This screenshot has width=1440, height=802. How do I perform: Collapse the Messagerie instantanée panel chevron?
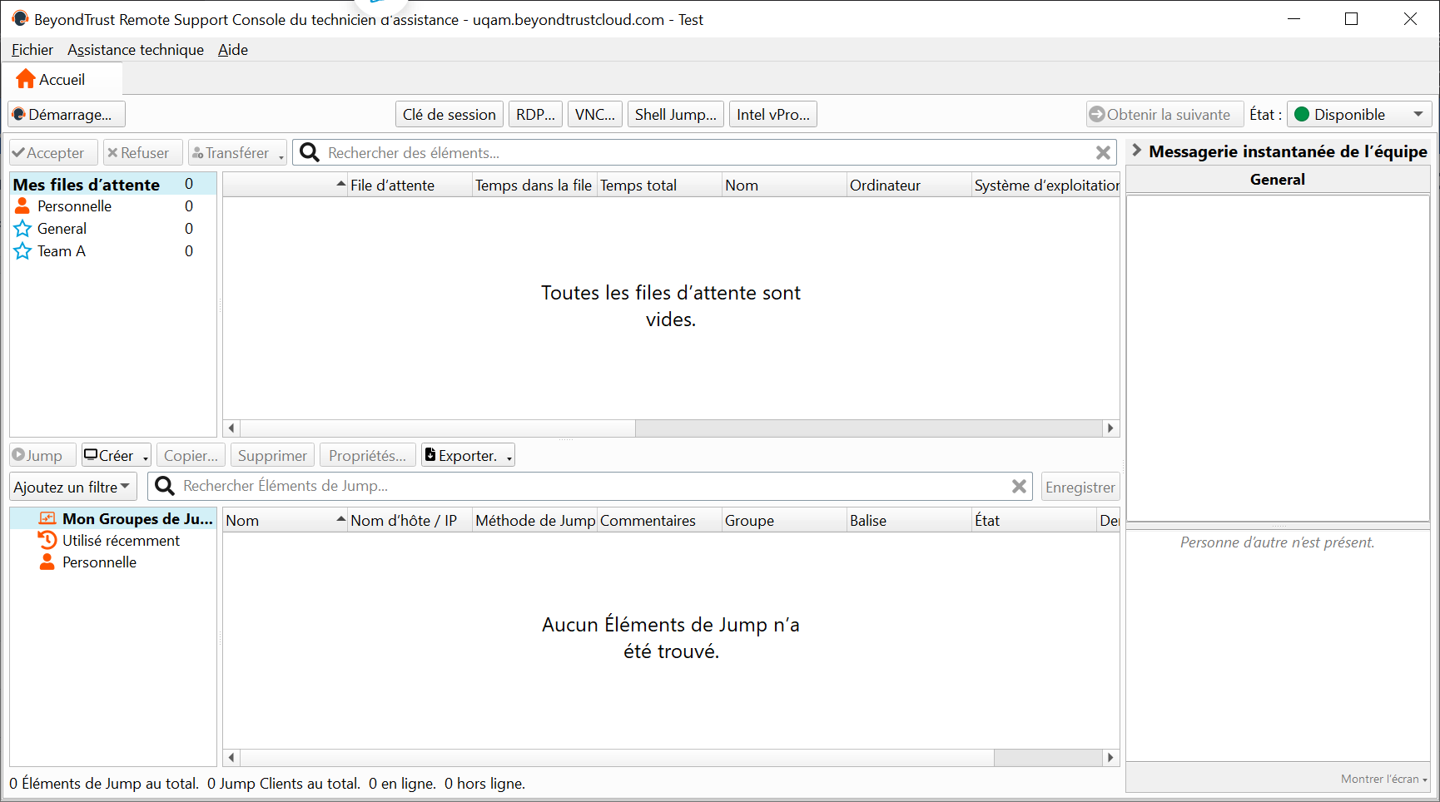tap(1137, 151)
